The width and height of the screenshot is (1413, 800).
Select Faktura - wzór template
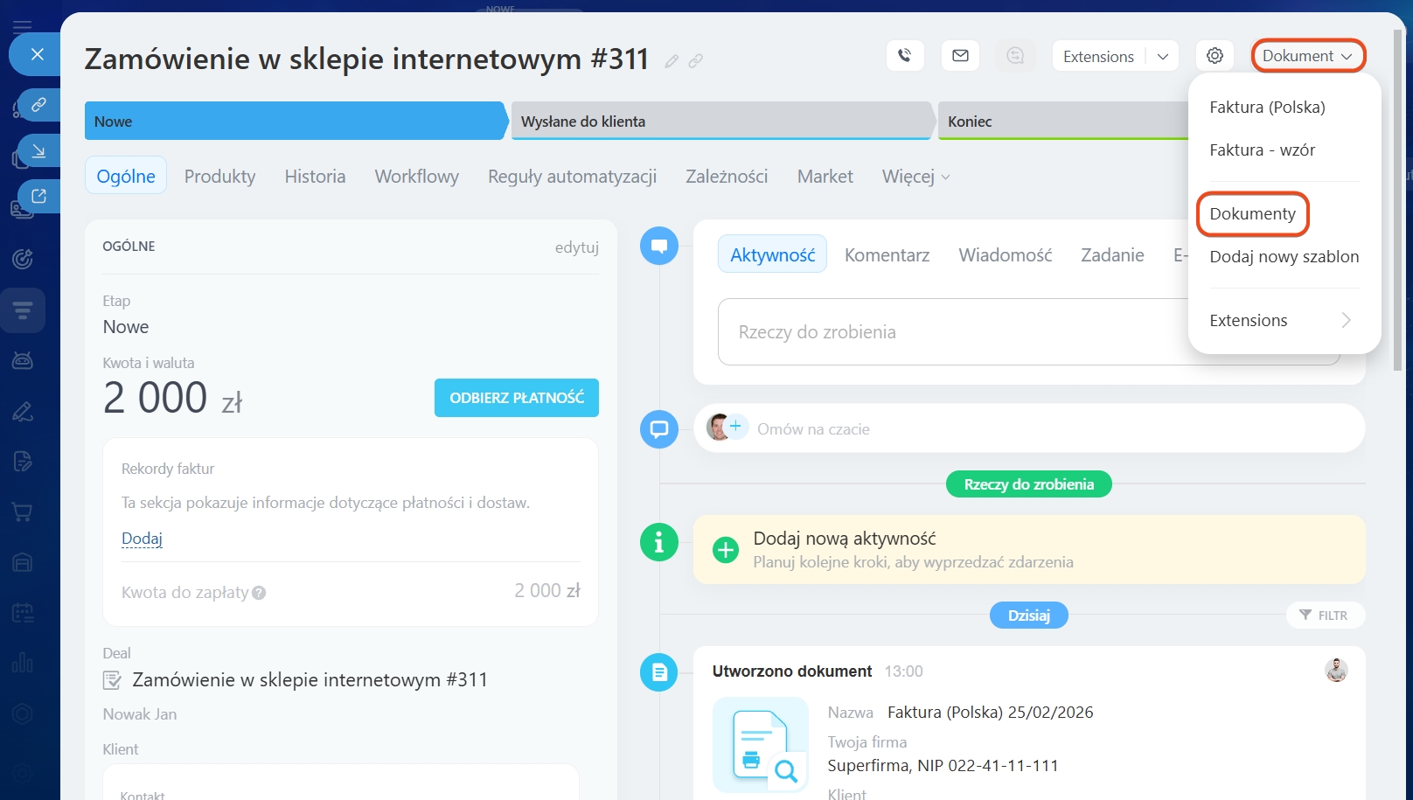tap(1262, 150)
